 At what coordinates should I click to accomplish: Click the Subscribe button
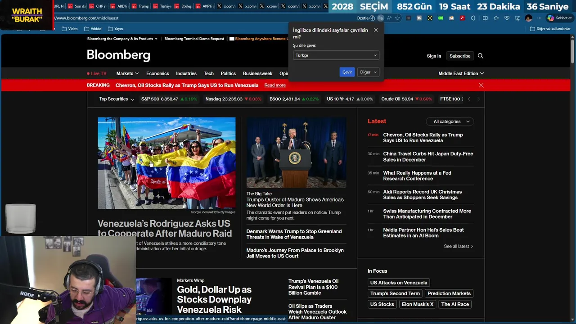pos(460,56)
